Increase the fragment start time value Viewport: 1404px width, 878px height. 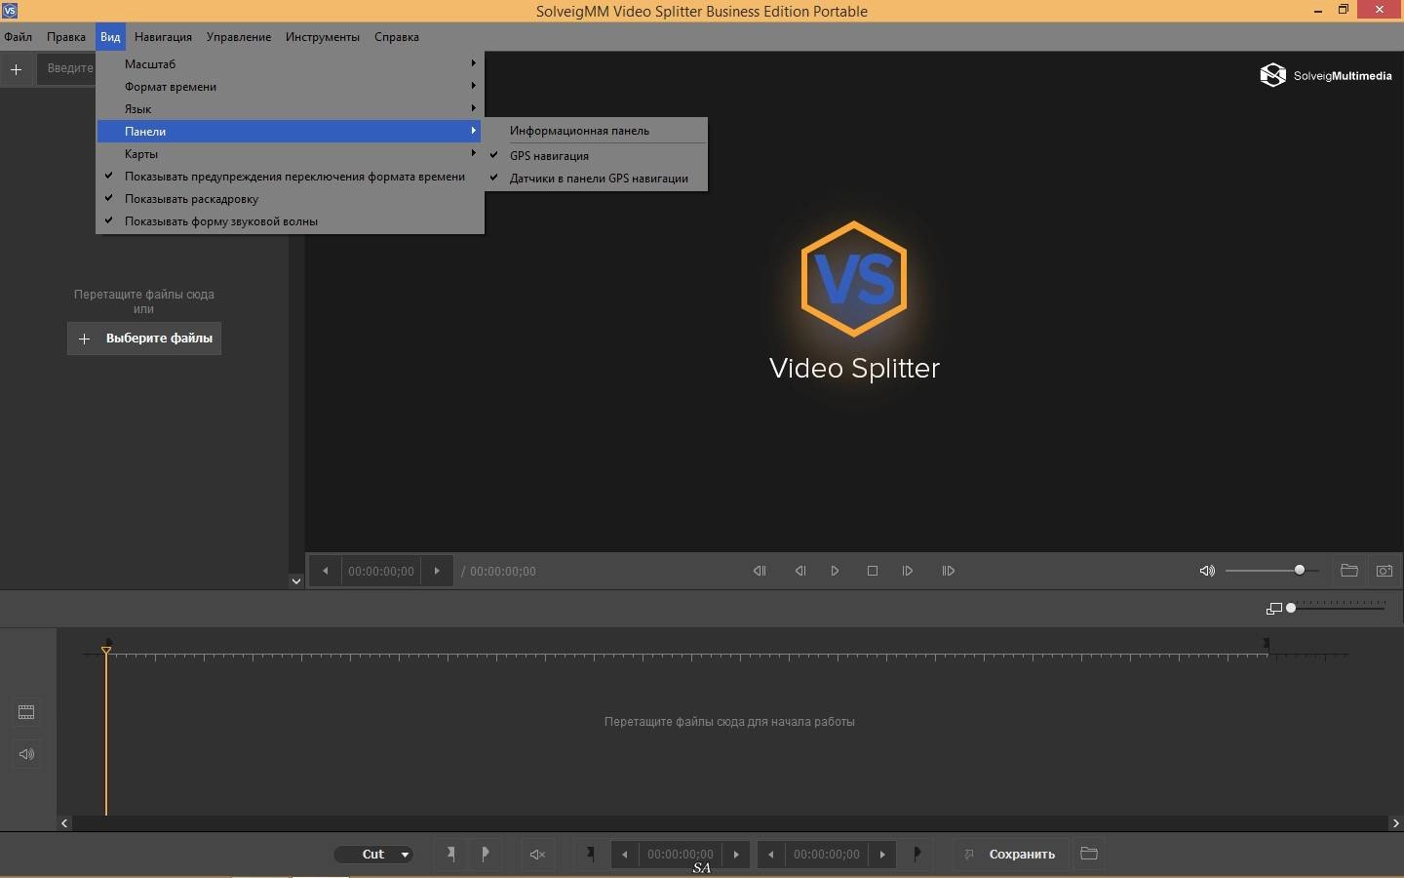736,854
